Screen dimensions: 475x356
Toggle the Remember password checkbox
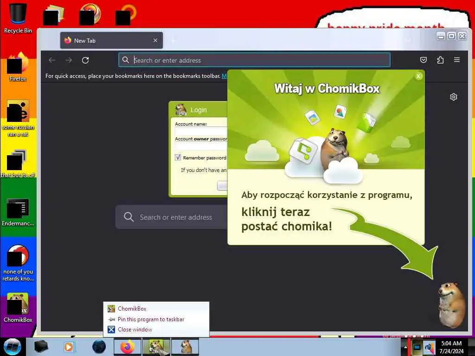pos(178,158)
